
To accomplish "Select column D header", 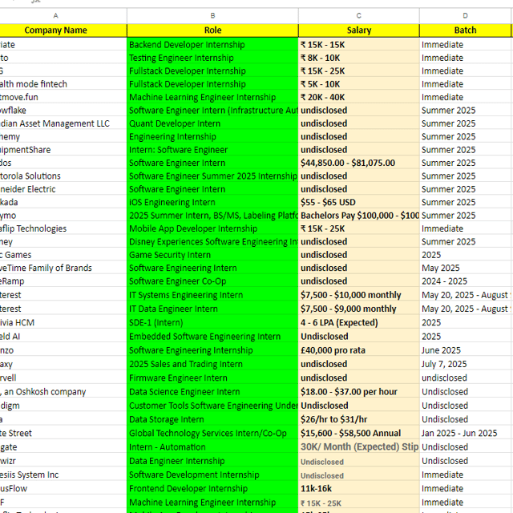I will [465, 16].
